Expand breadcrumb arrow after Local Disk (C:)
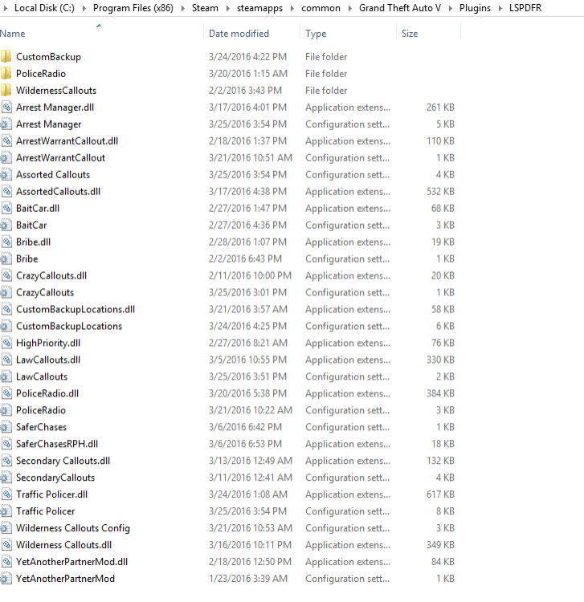584x602 pixels. click(x=84, y=8)
